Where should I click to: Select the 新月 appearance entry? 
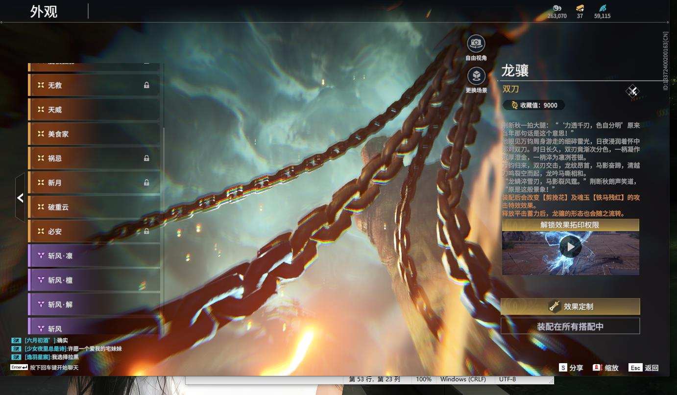[94, 183]
